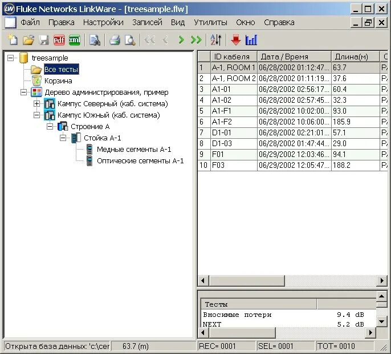Click the Print toolbar icon
Screen dimensions: 391x354
[x=115, y=40]
